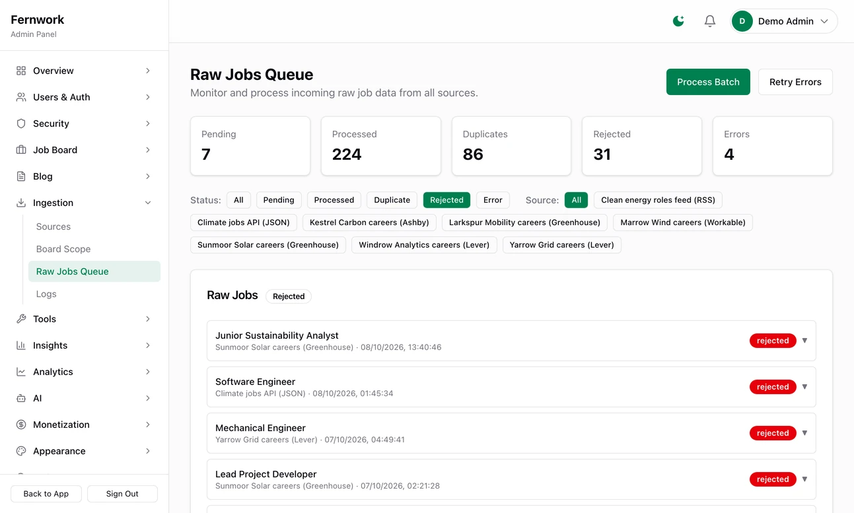Click the Appearance palette icon
This screenshot has width=854, height=513.
pyautogui.click(x=21, y=451)
